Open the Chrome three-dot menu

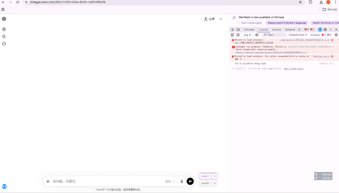click(336, 2)
